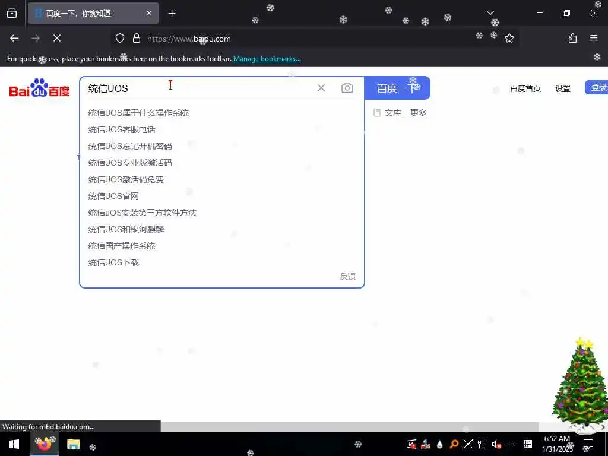The image size is (608, 456).
Task: Select suggestion 统信UOS激活码免费
Action: coord(222,179)
